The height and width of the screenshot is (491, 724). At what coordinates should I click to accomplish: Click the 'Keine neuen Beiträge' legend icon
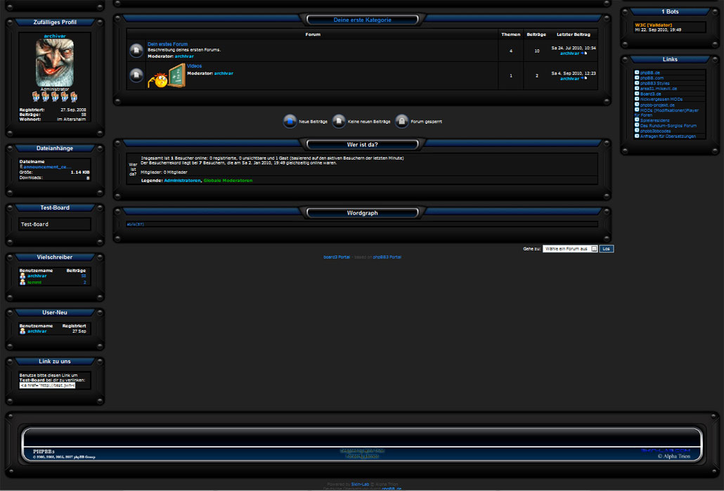point(339,122)
